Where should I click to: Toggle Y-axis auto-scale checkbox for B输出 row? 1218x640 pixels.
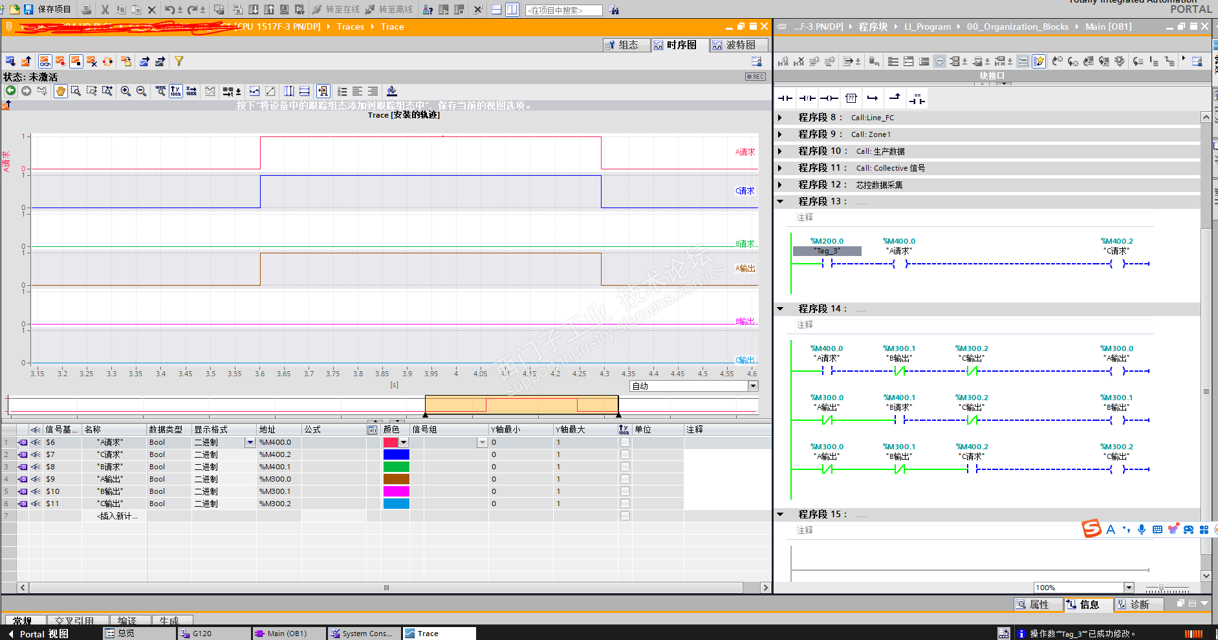click(625, 491)
